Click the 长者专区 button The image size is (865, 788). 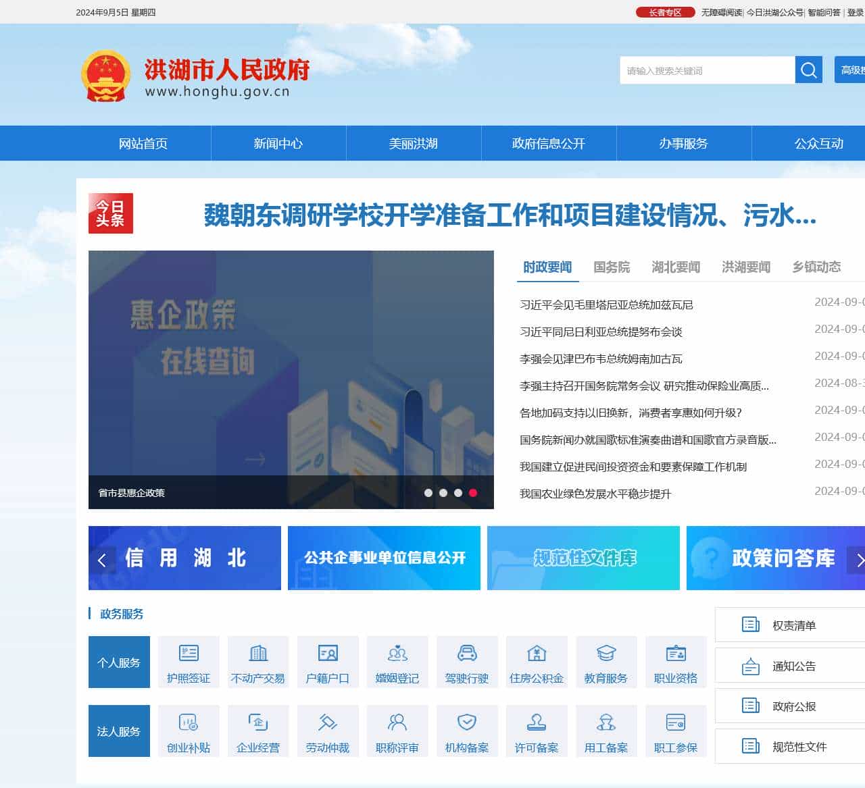point(665,12)
